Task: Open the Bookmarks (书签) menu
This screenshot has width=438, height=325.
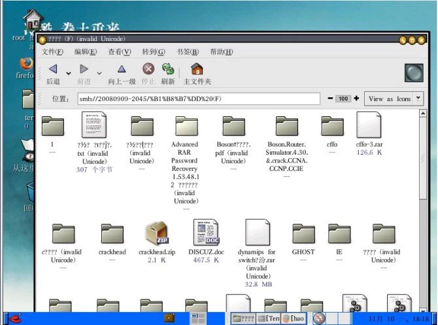Action: point(187,52)
